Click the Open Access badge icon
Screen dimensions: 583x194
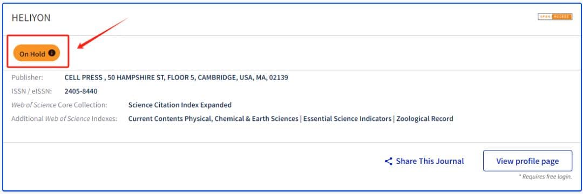[555, 17]
